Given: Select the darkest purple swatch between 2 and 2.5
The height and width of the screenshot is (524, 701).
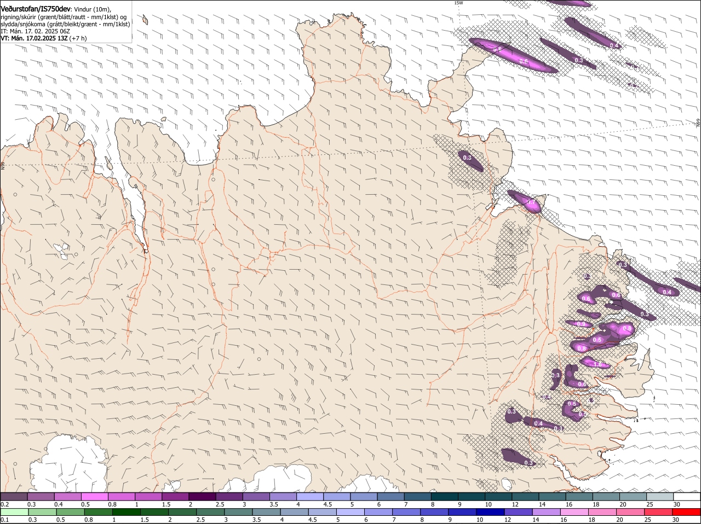Looking at the screenshot, I should (x=202, y=496).
